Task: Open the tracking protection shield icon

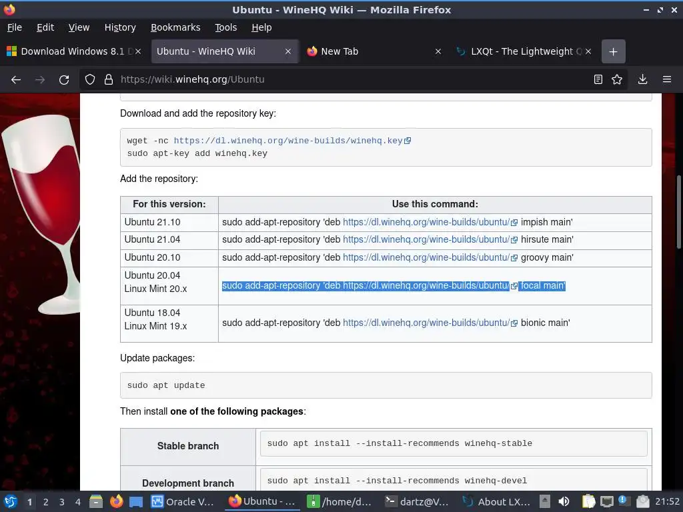Action: [90, 79]
